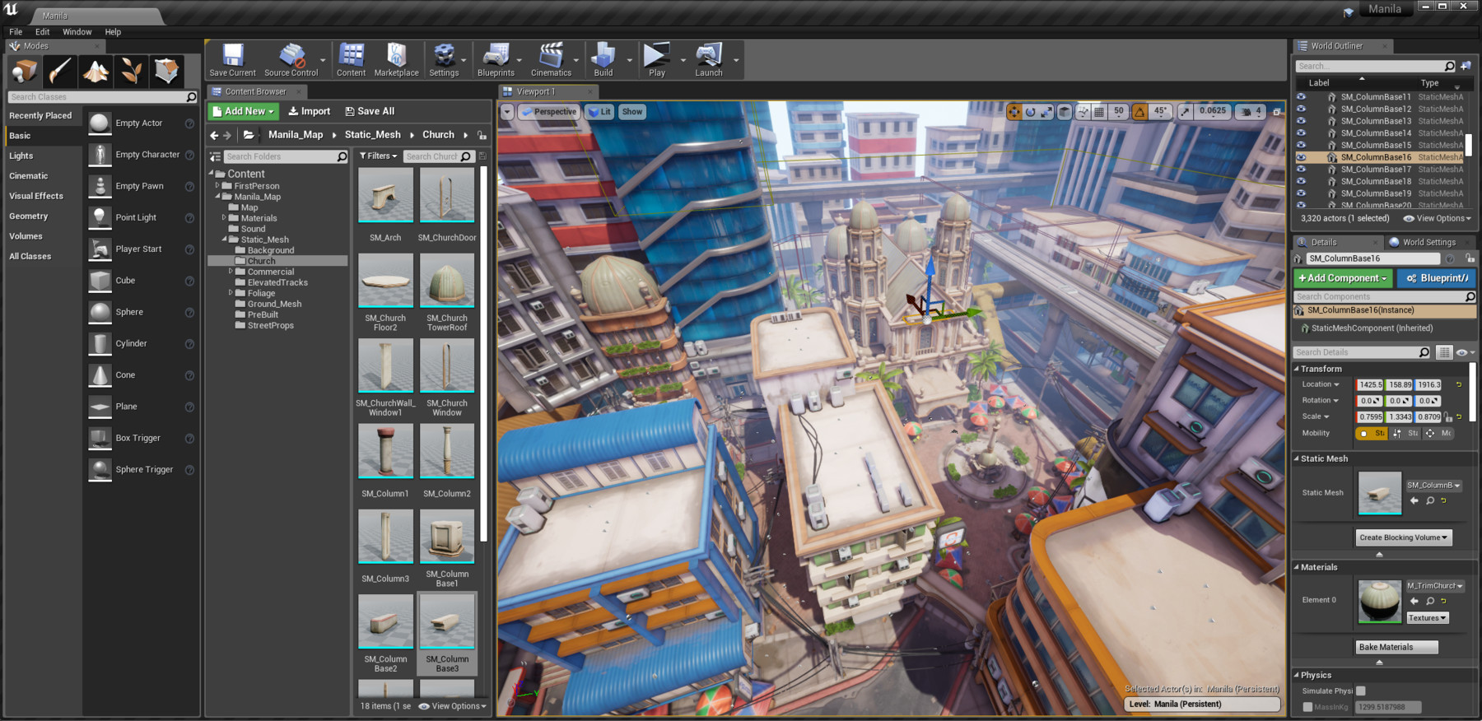
Task: Open Help menu
Action: point(113,32)
